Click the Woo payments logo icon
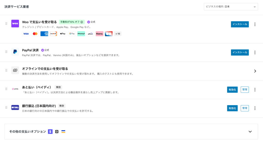This screenshot has width=263, height=145. click(15, 24)
